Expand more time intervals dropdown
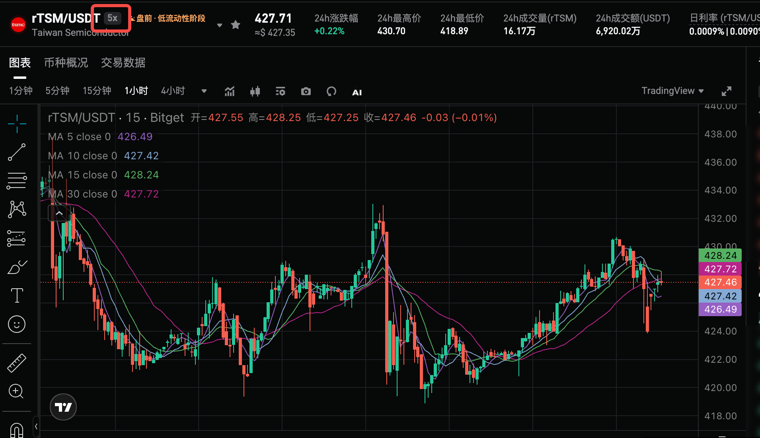760x438 pixels. (204, 91)
